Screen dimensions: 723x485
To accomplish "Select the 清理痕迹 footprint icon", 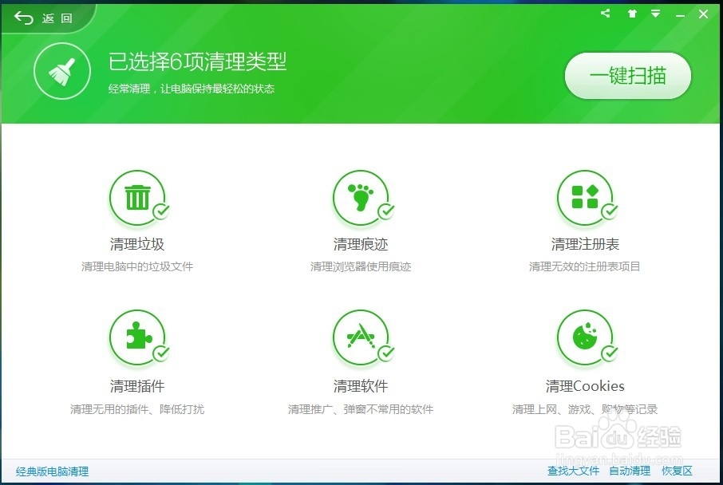I will coord(361,197).
